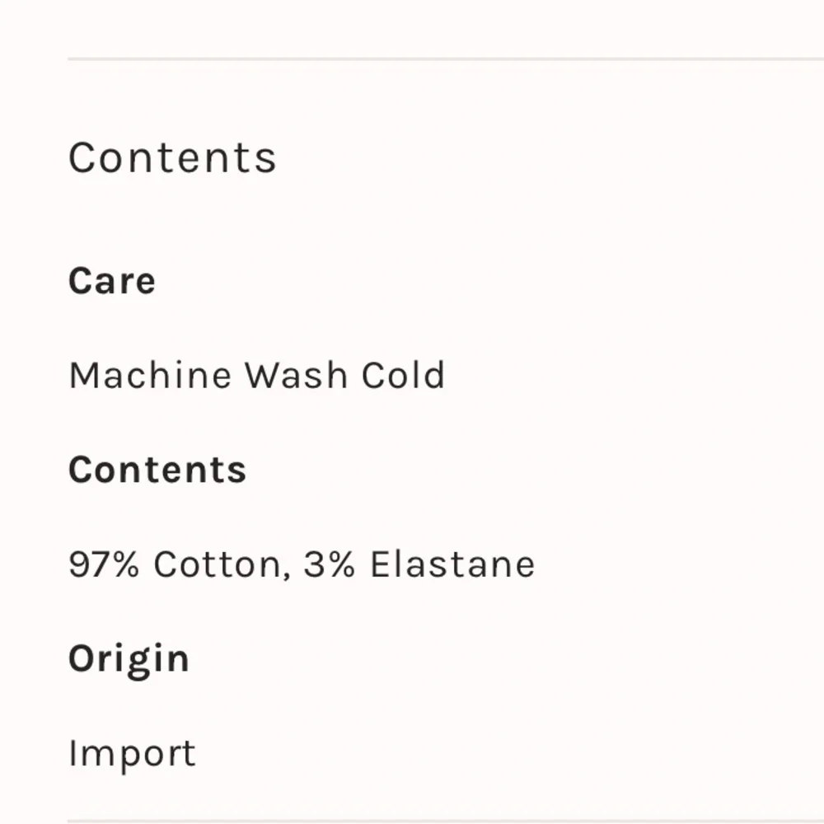Viewport: 824px width, 824px height.
Task: Click the bold Contents subheading
Action: (x=157, y=470)
